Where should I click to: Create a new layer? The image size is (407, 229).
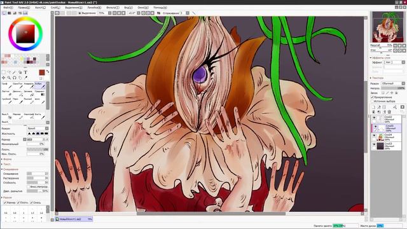coord(373,107)
